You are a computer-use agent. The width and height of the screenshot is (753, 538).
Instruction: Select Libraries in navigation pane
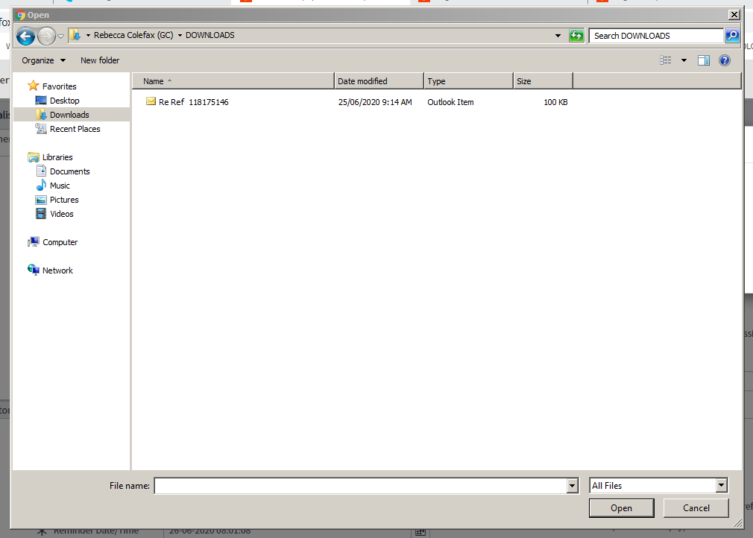pyautogui.click(x=57, y=157)
